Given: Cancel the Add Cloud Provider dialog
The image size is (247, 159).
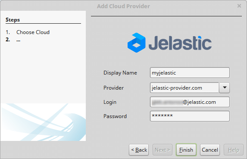Looking at the screenshot, I should pyautogui.click(x=210, y=150).
